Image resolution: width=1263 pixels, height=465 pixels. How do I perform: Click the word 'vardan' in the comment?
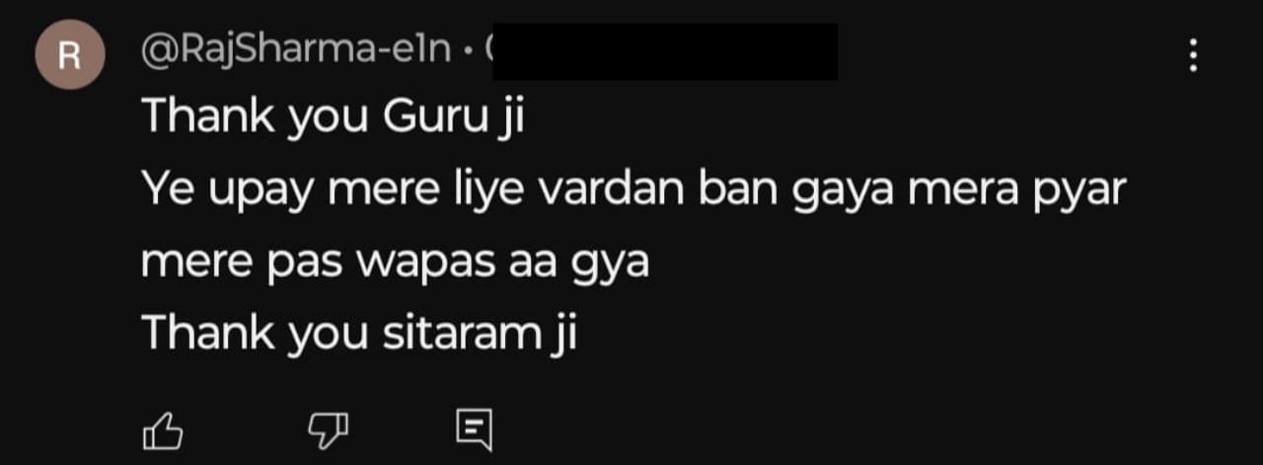pyautogui.click(x=611, y=188)
